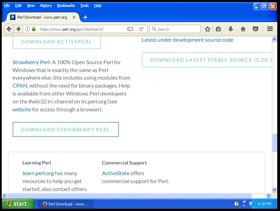Screen dimensions: 280x211
Task: Open the History menu
Action: 45,6
